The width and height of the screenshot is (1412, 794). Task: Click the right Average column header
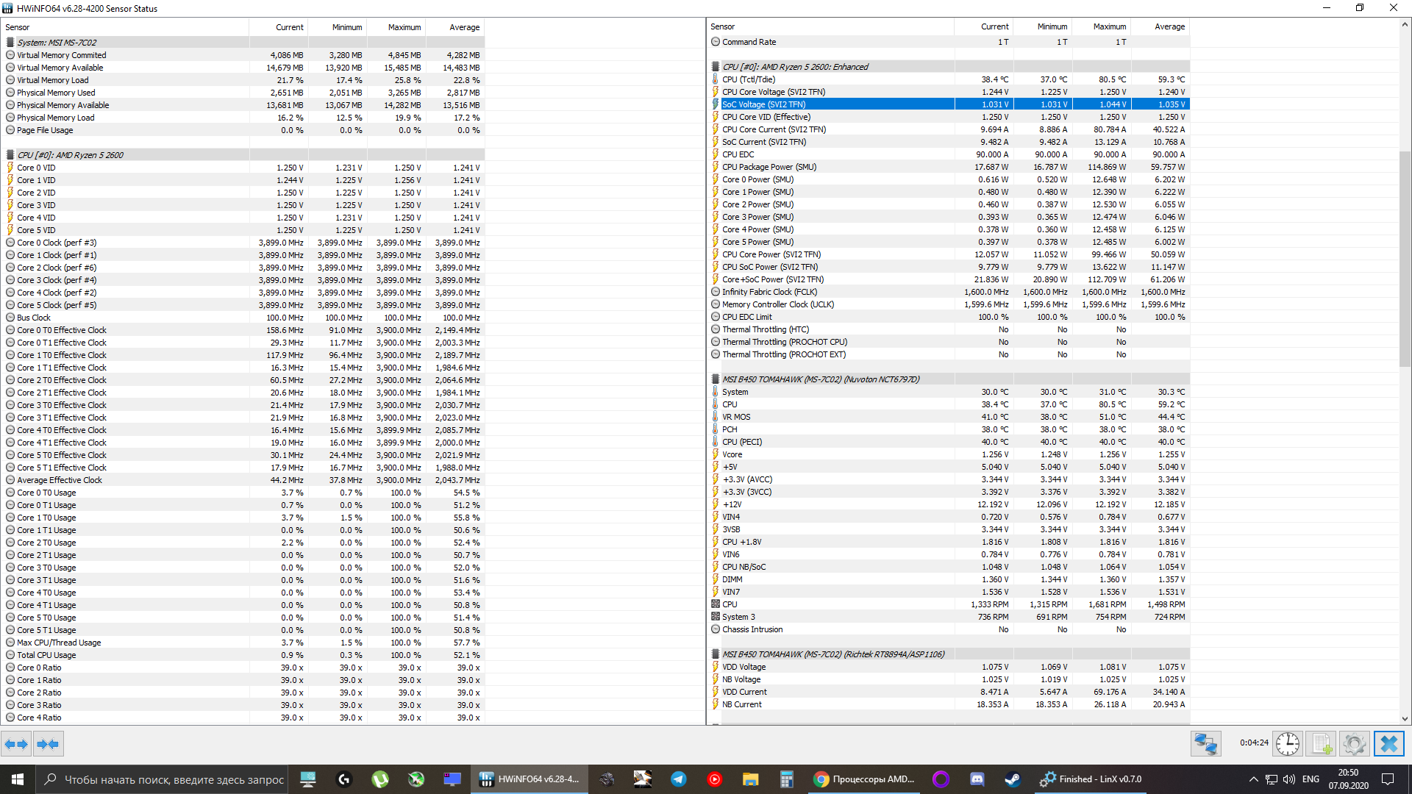click(1169, 26)
